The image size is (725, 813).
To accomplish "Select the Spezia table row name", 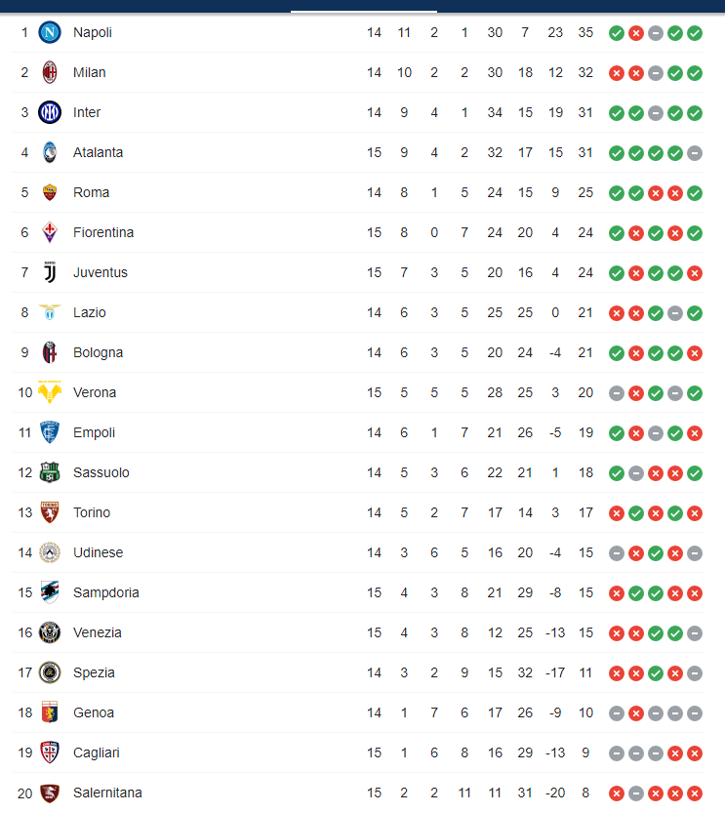I will point(94,672).
